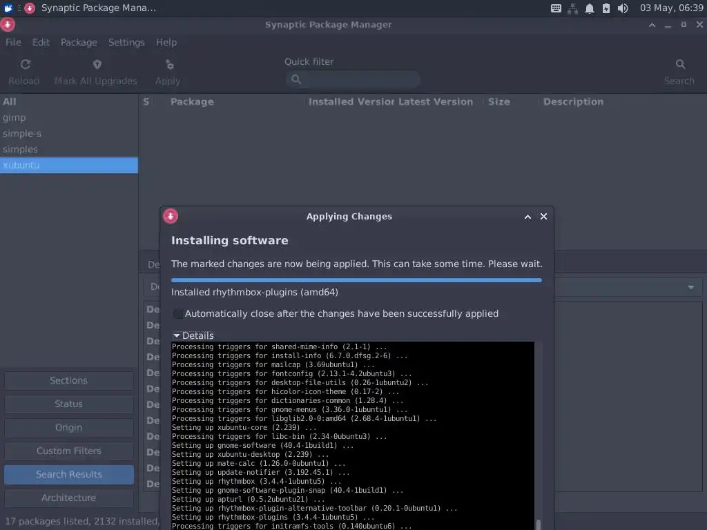Click the Synaptic taskbar entry icon

click(x=30, y=8)
